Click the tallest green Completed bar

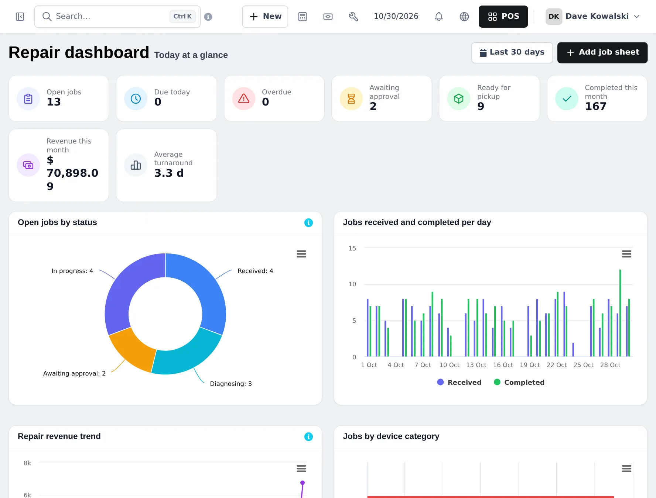(x=620, y=313)
